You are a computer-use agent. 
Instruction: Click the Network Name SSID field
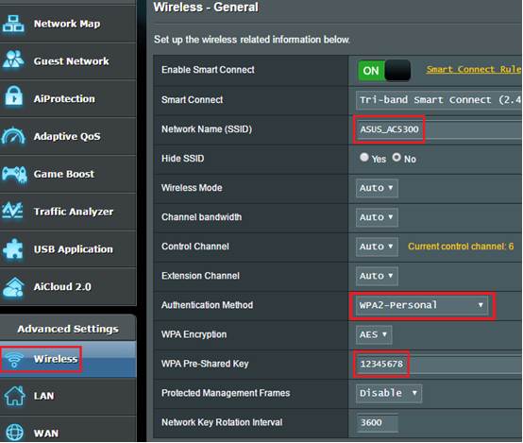439,129
